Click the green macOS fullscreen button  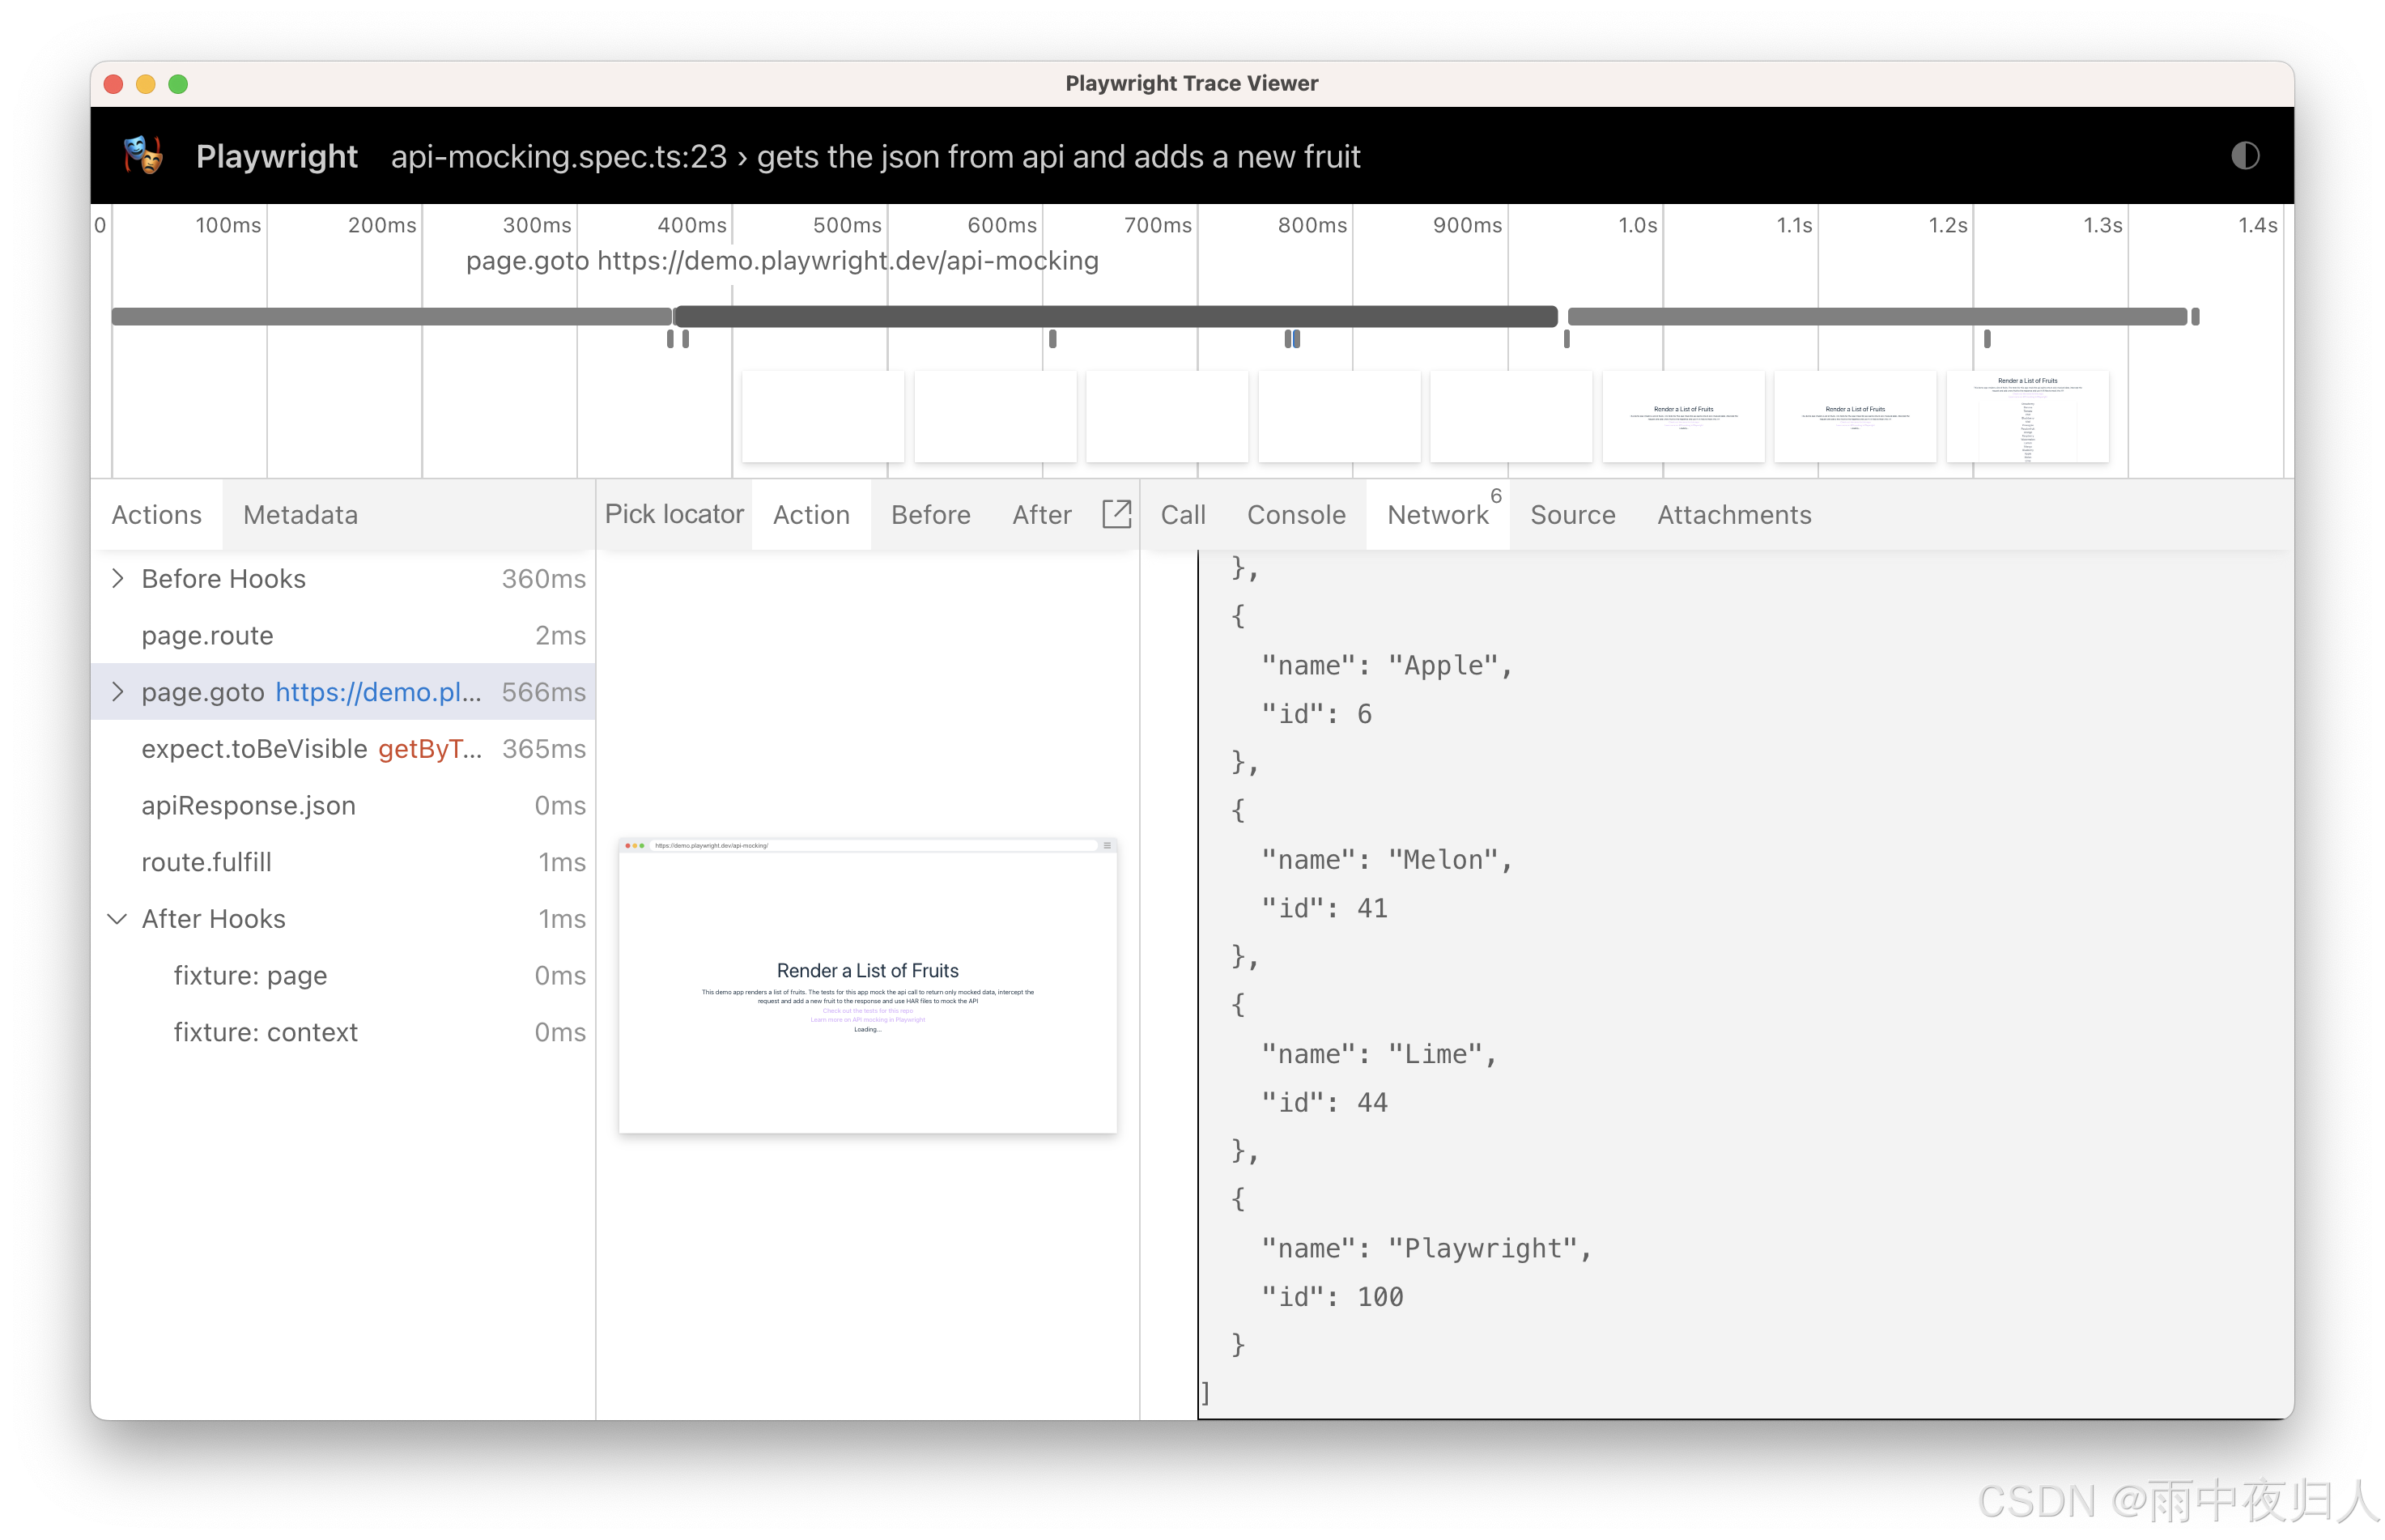click(x=178, y=84)
